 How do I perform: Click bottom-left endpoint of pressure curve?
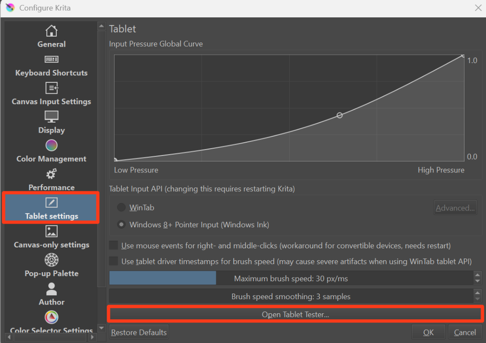tap(115, 160)
